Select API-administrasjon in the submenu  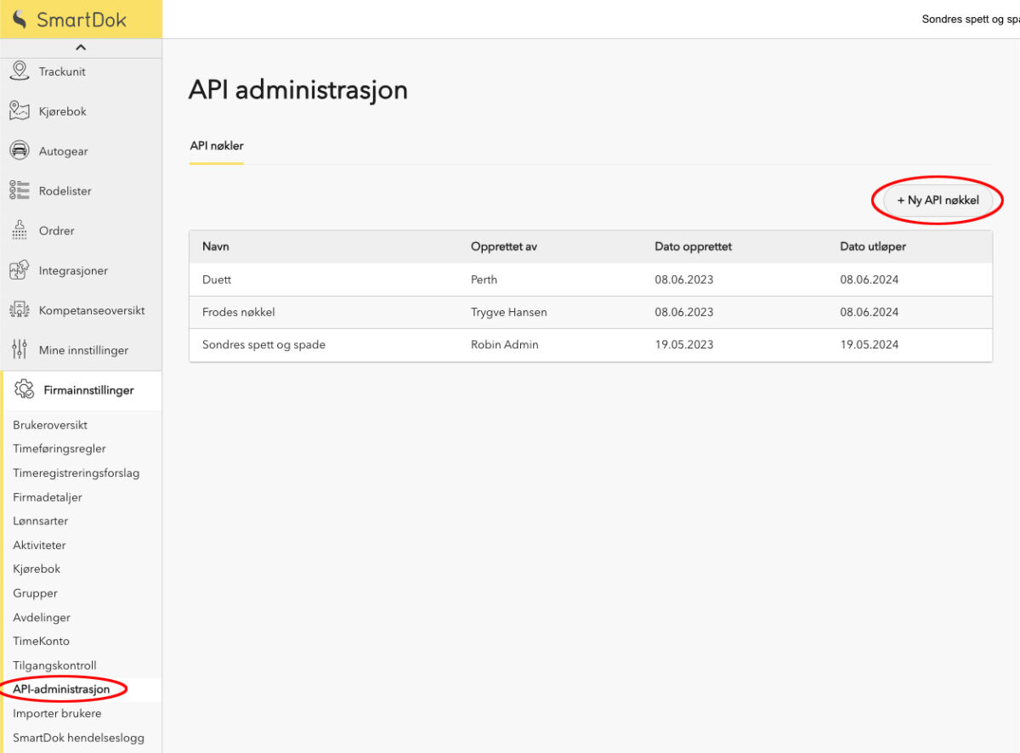coord(61,689)
